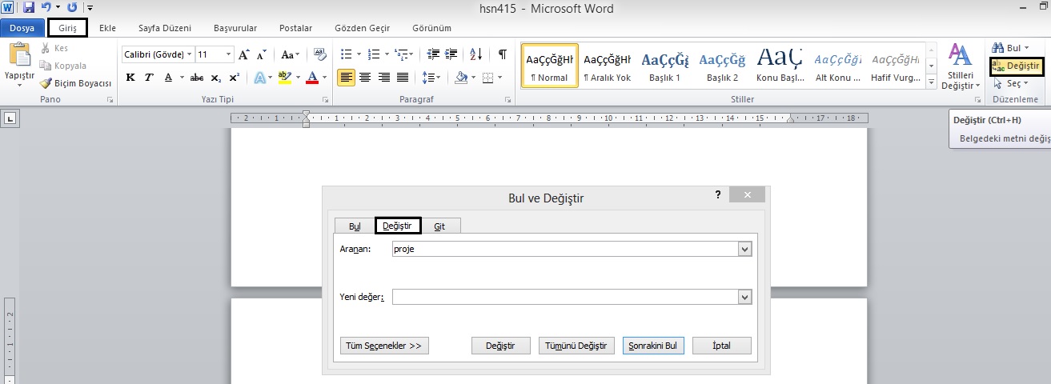The height and width of the screenshot is (384, 1051).
Task: Open the numbered list dropdown
Action: 387,54
